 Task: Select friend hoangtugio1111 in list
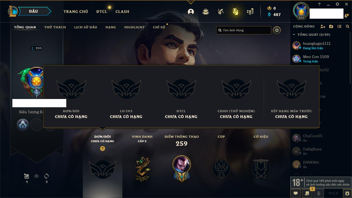point(319,46)
